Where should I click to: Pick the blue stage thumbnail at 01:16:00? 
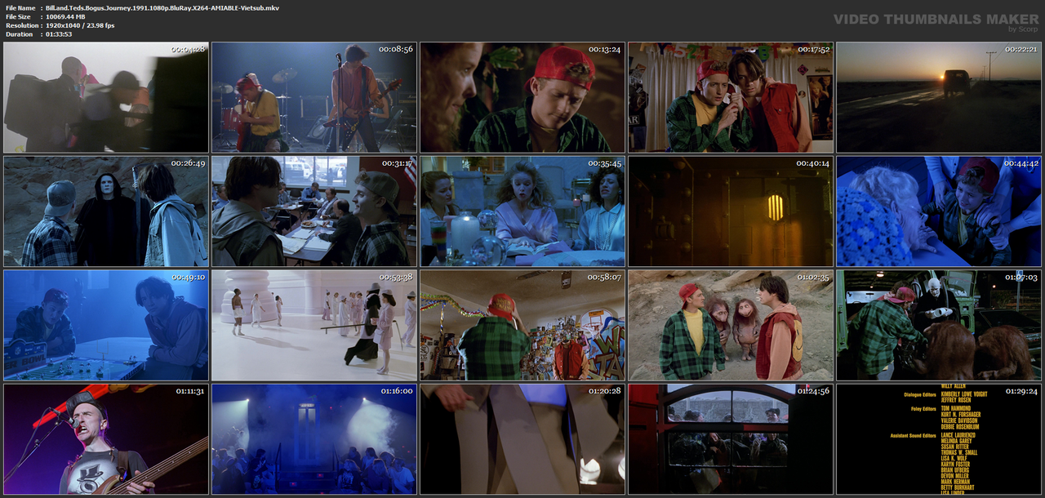pyautogui.click(x=313, y=439)
